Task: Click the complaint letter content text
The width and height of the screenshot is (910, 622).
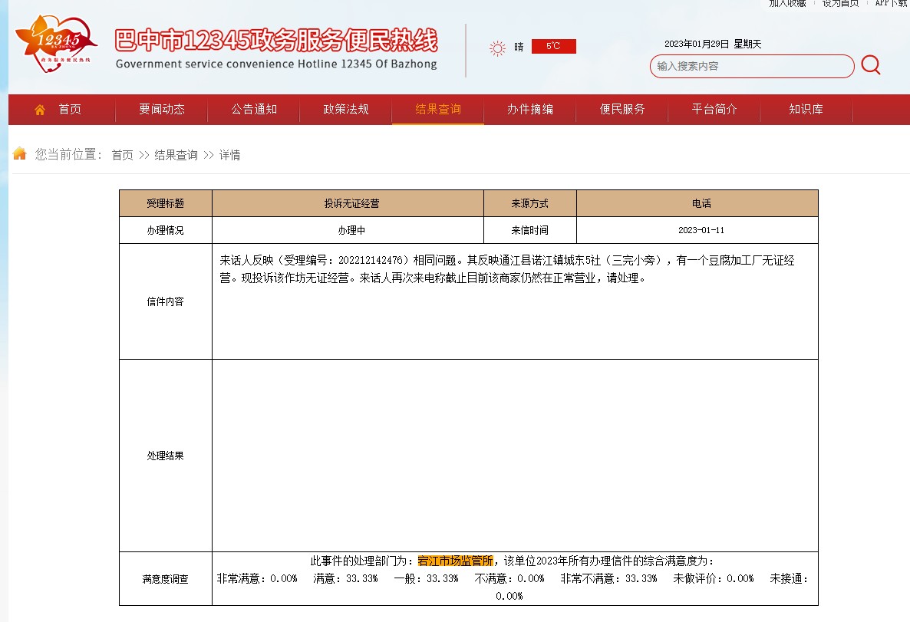Action: pyautogui.click(x=506, y=269)
